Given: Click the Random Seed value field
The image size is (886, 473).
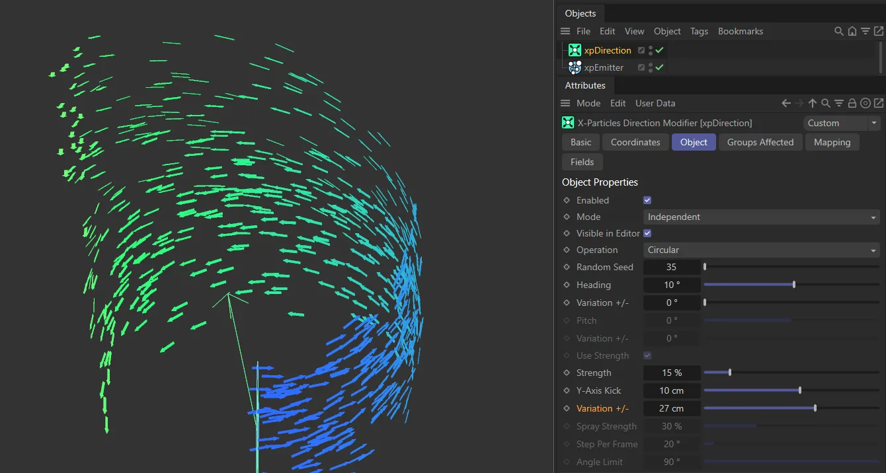Looking at the screenshot, I should 672,267.
